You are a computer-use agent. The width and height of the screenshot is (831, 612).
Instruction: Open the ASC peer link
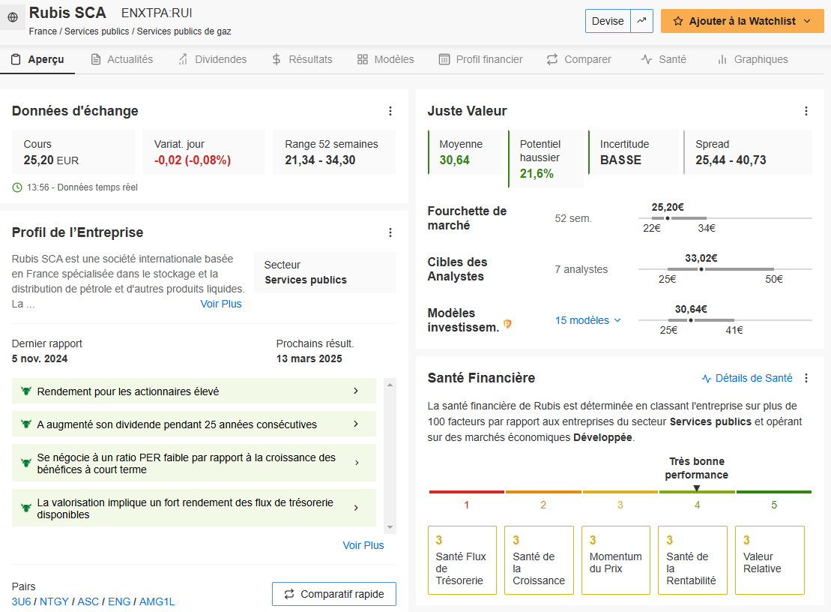pos(88,601)
